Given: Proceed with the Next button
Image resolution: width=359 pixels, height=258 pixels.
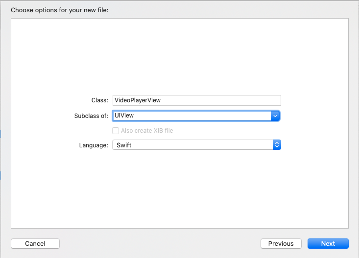Looking at the screenshot, I should [x=328, y=243].
